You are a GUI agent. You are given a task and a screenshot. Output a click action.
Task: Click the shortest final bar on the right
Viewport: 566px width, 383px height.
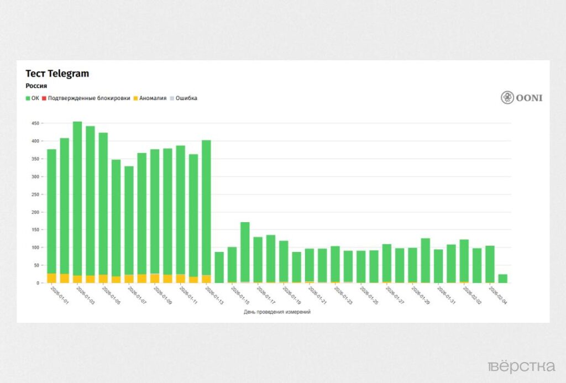click(x=502, y=279)
